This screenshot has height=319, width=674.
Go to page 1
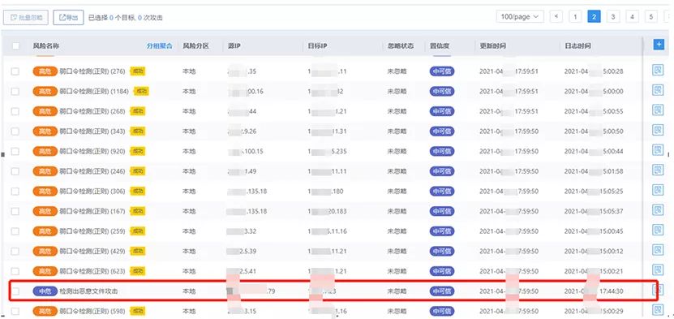click(x=575, y=17)
